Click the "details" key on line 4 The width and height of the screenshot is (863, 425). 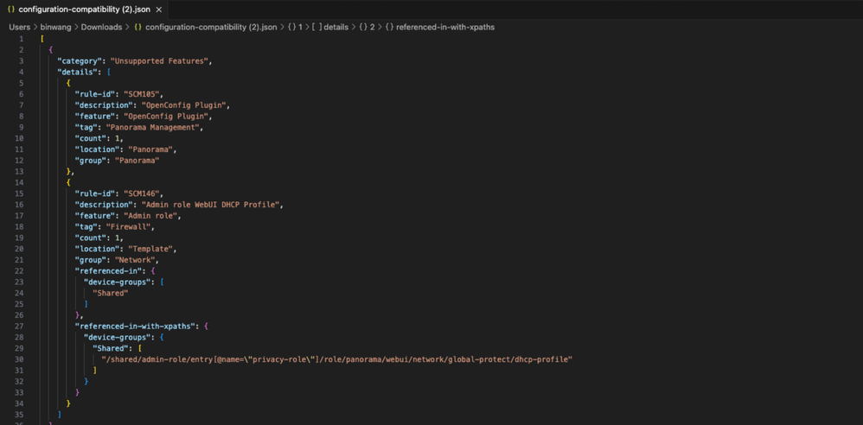pos(77,72)
